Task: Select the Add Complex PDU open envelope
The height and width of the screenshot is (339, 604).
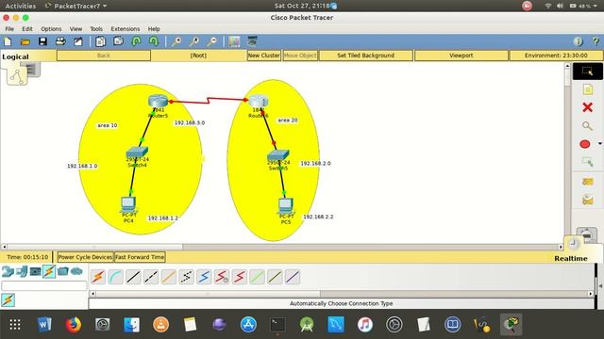Action: coord(587,200)
